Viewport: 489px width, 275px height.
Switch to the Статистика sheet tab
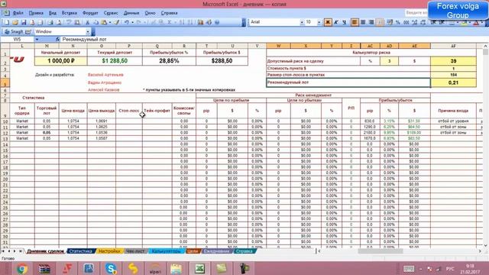click(80, 251)
